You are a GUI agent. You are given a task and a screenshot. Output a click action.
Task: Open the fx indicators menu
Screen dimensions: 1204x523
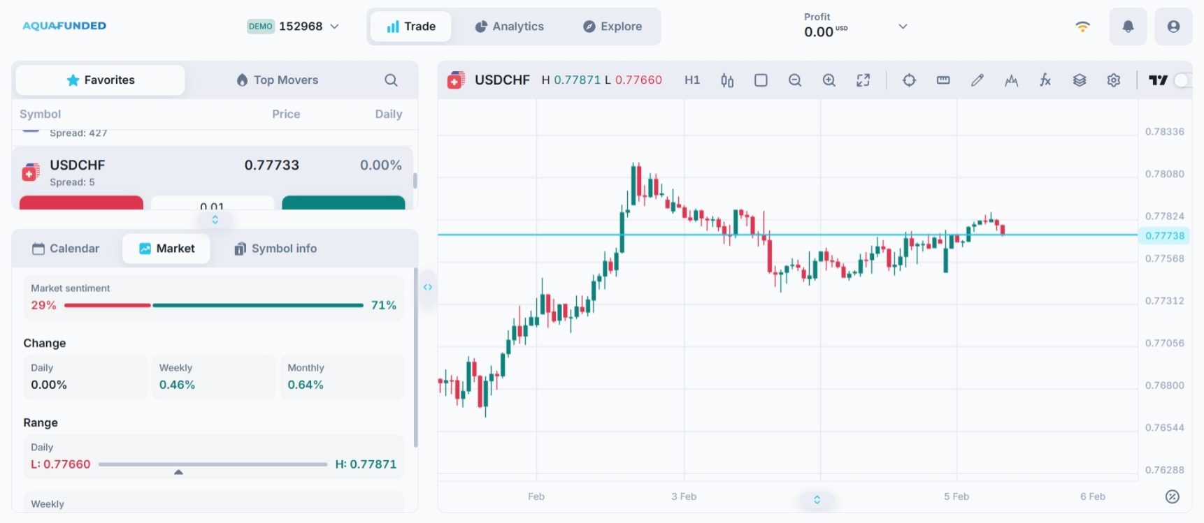(x=1045, y=80)
